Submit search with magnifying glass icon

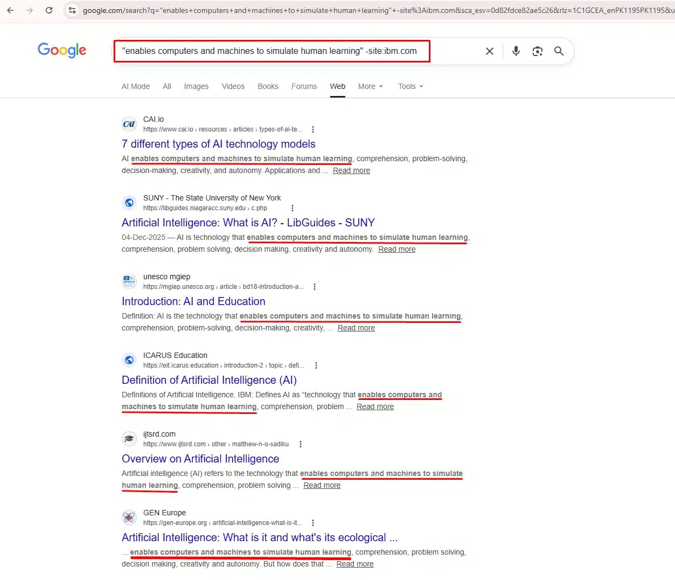point(559,51)
